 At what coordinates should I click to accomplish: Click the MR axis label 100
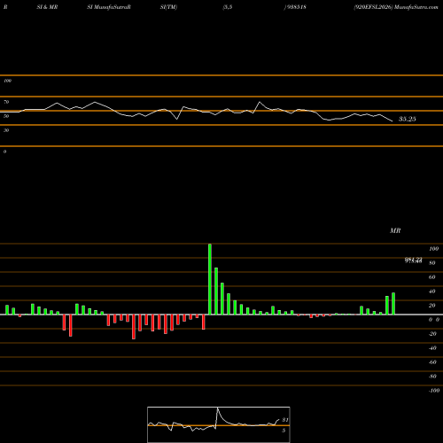[434, 249]
